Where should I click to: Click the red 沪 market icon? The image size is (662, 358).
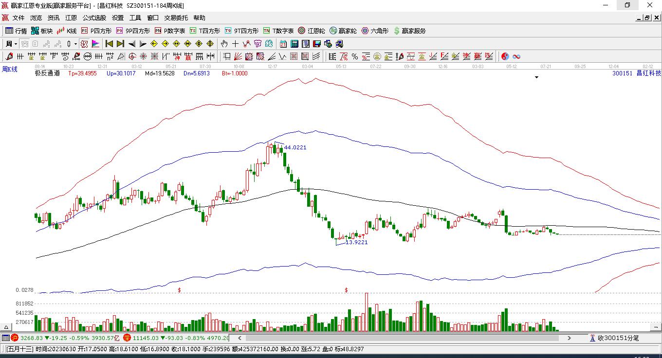pos(15,338)
